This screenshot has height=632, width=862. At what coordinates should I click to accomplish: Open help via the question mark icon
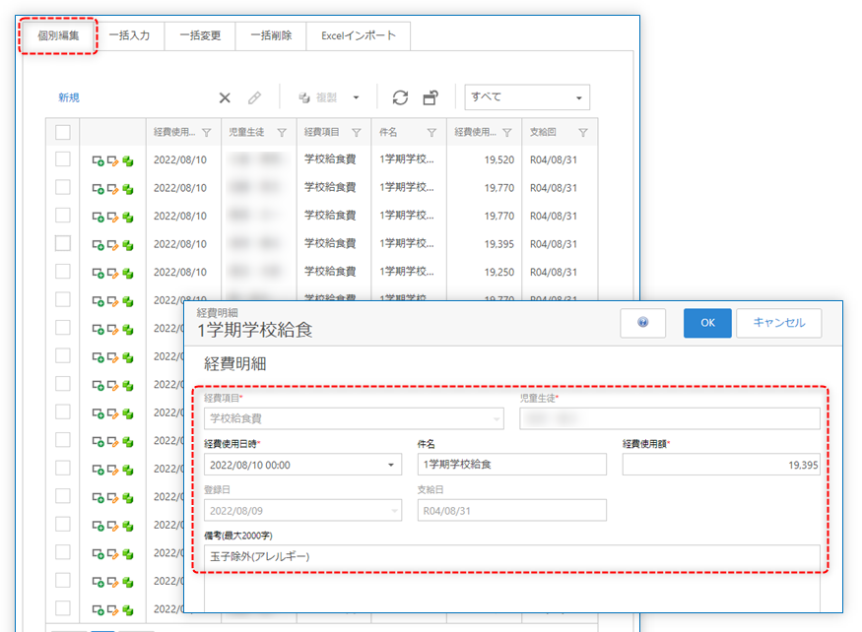pos(642,323)
